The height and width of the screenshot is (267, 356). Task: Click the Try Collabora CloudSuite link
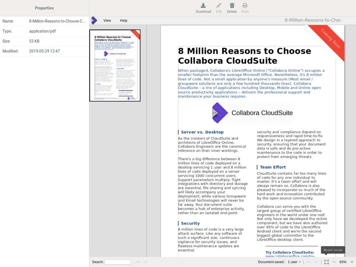[x=290, y=252]
